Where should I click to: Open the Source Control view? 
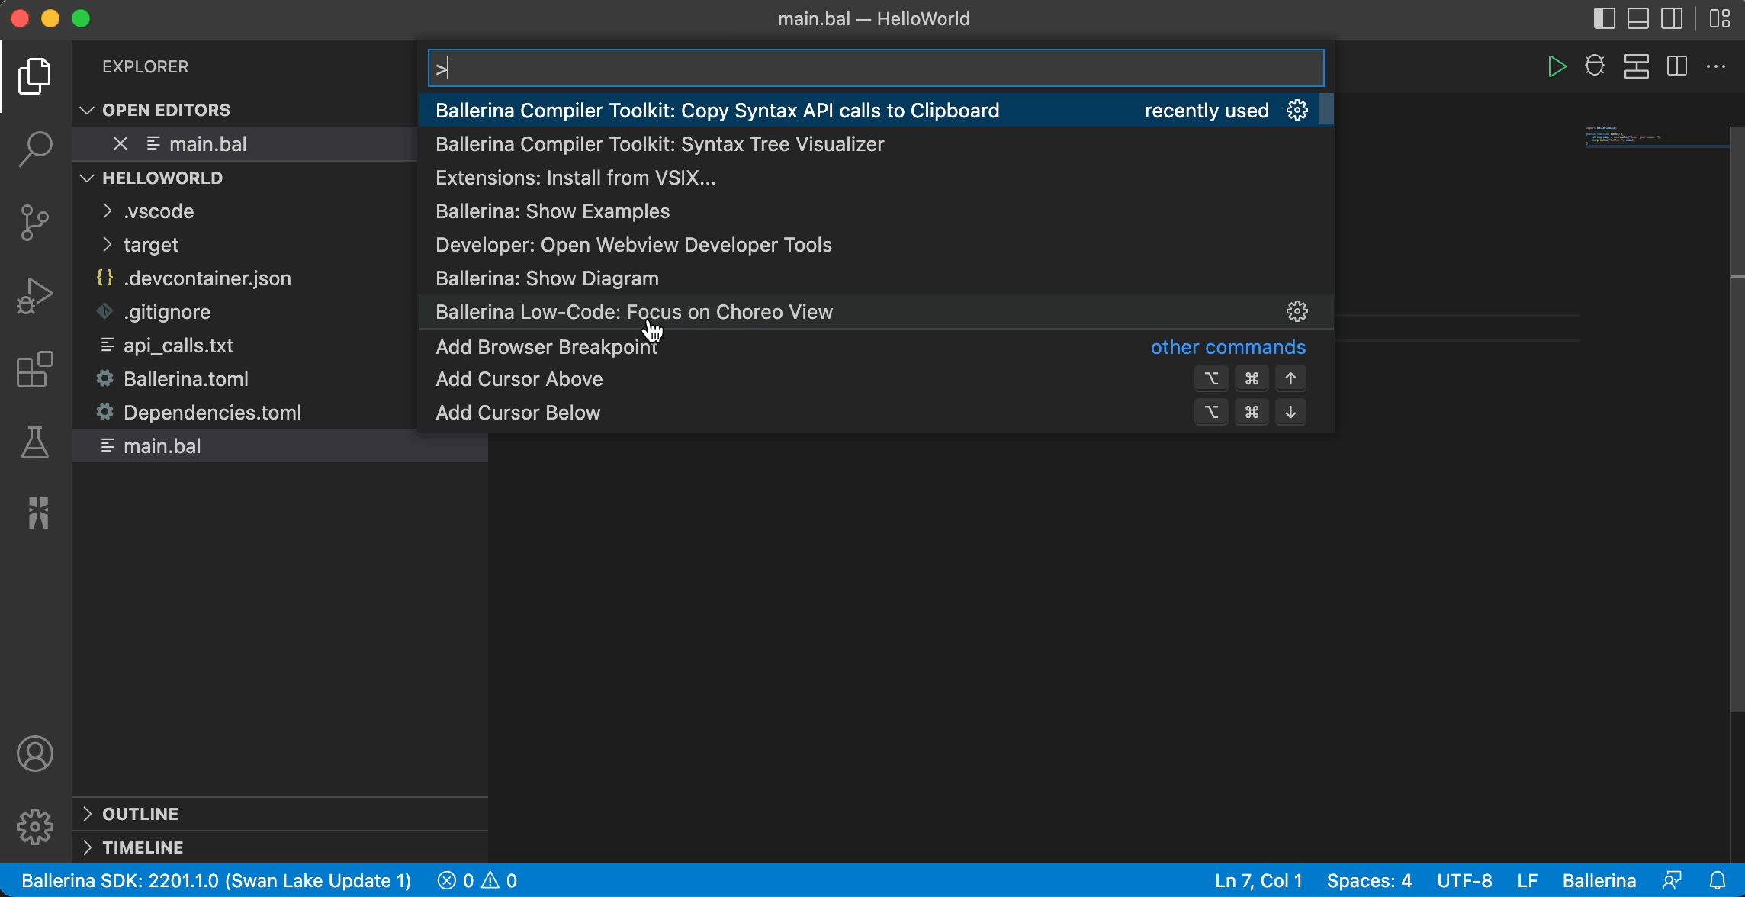(35, 222)
